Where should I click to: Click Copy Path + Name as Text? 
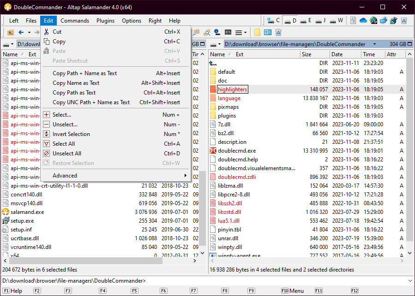[84, 73]
